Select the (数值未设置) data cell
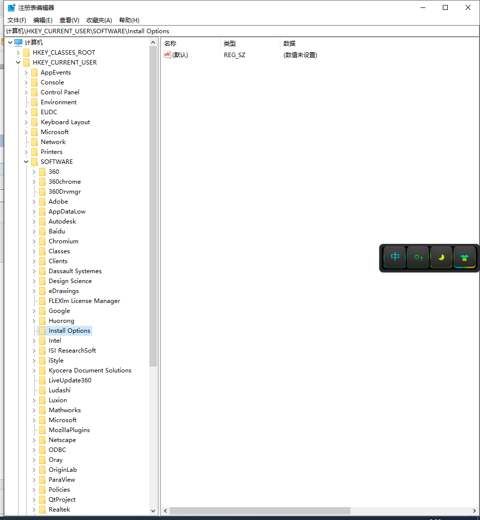Screen dimensions: 480x520 coord(300,55)
